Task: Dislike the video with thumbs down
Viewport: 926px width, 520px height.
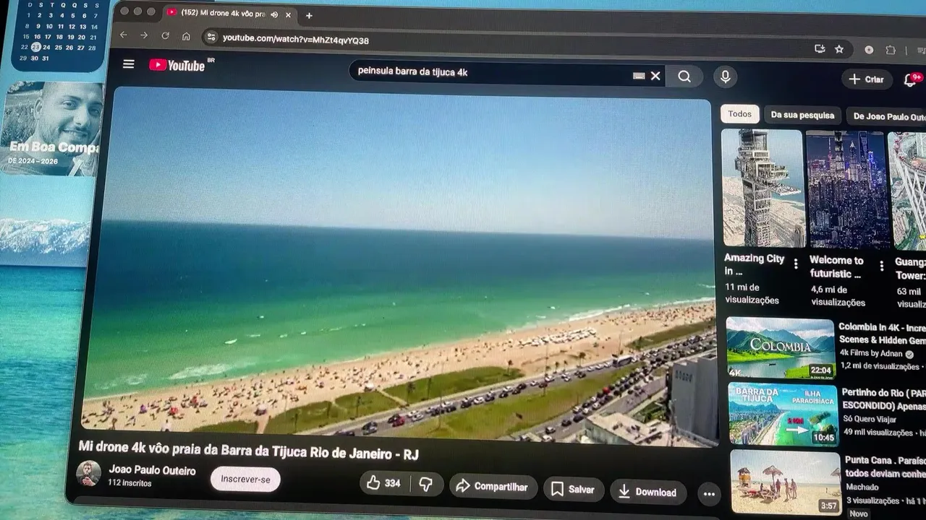Action: (426, 485)
